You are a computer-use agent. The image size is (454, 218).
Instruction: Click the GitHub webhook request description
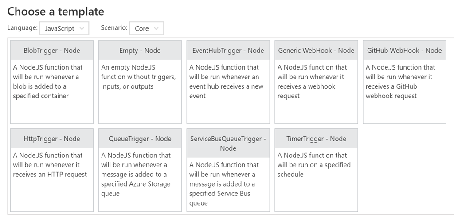400,82
